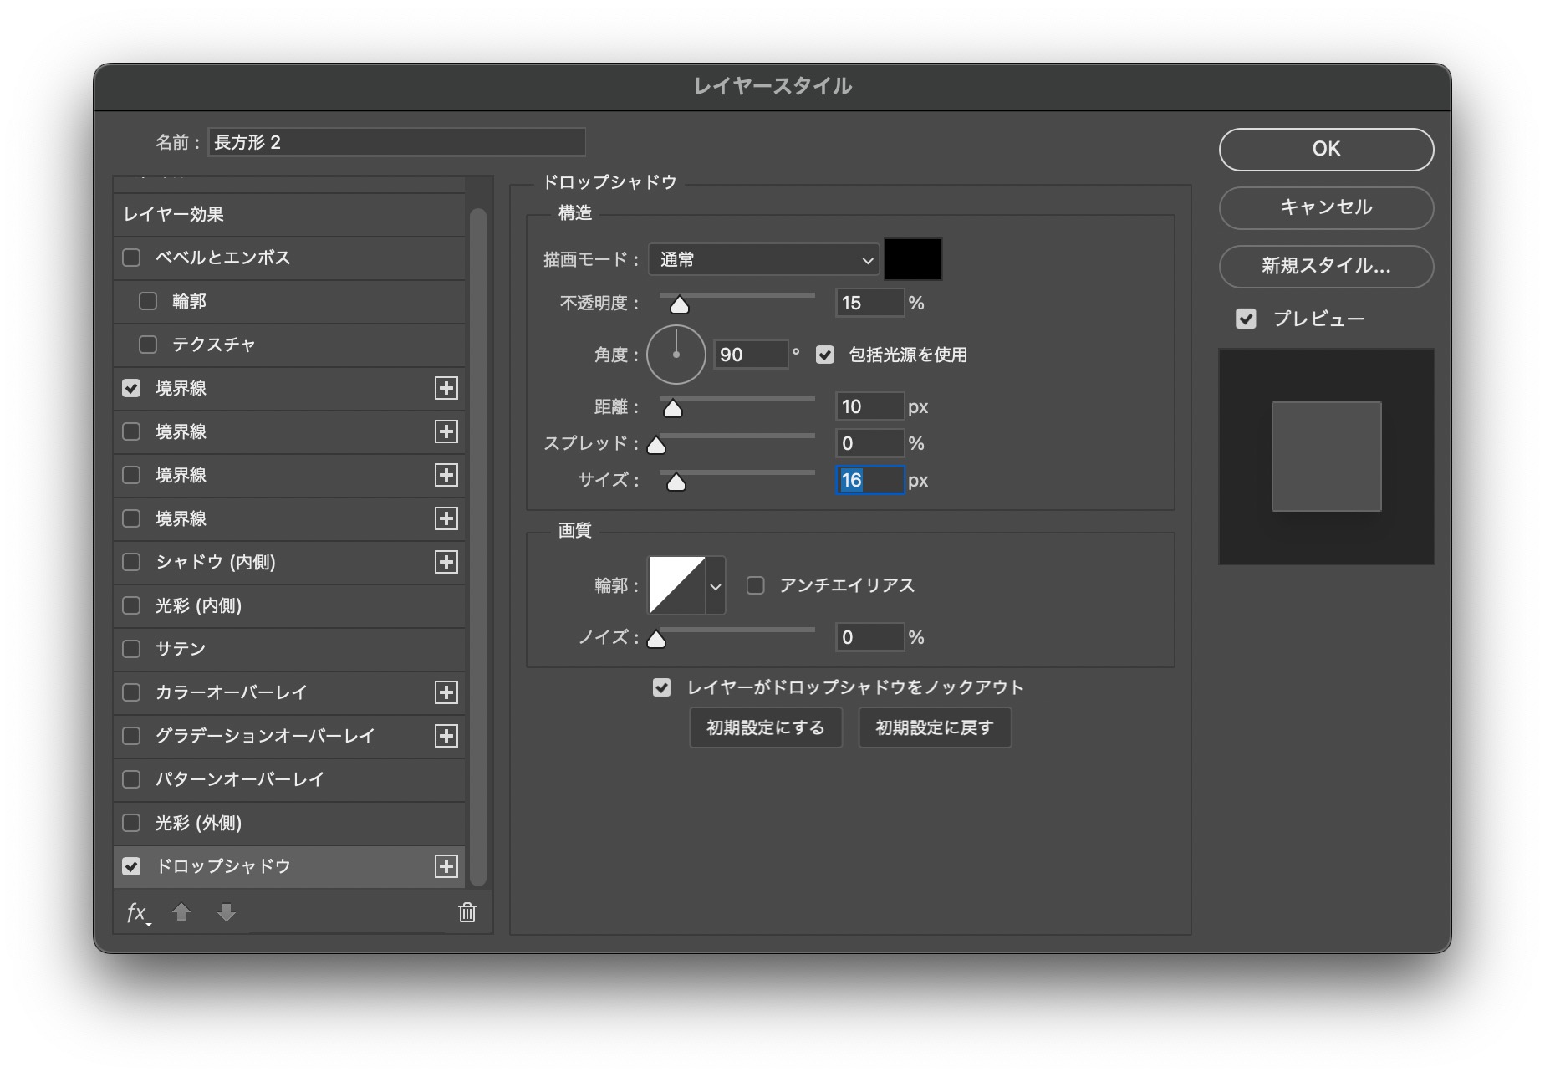This screenshot has width=1545, height=1077.
Task: Open the contour picker dropdown arrow
Action: [x=716, y=586]
